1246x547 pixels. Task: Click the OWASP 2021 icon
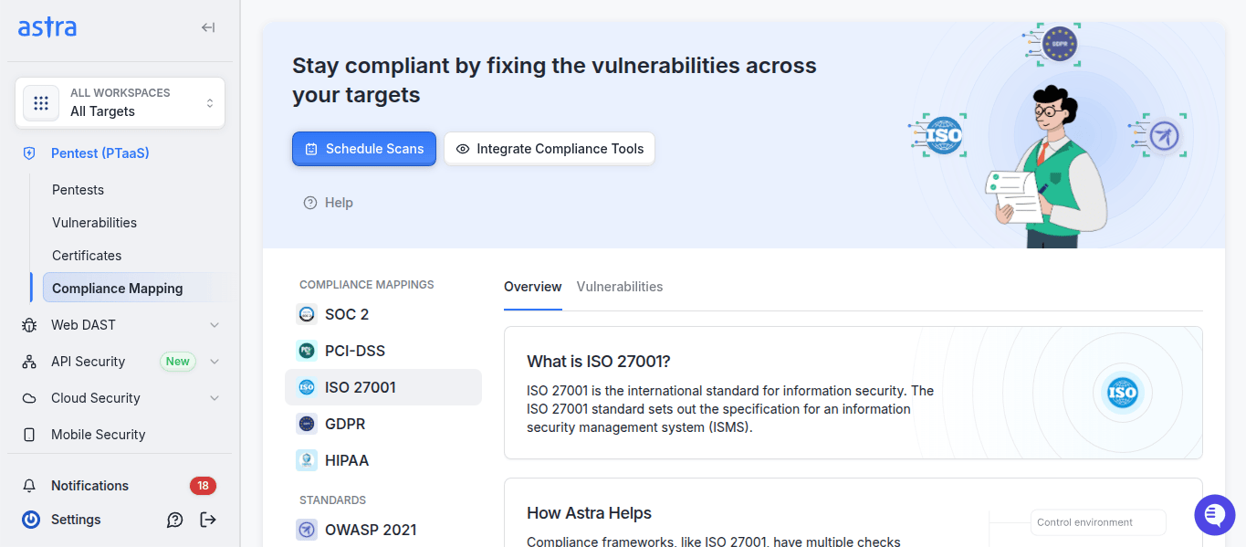point(307,530)
